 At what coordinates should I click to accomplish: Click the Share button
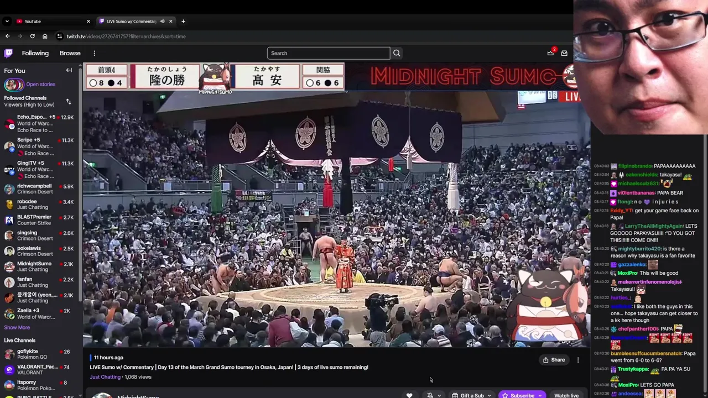554,360
